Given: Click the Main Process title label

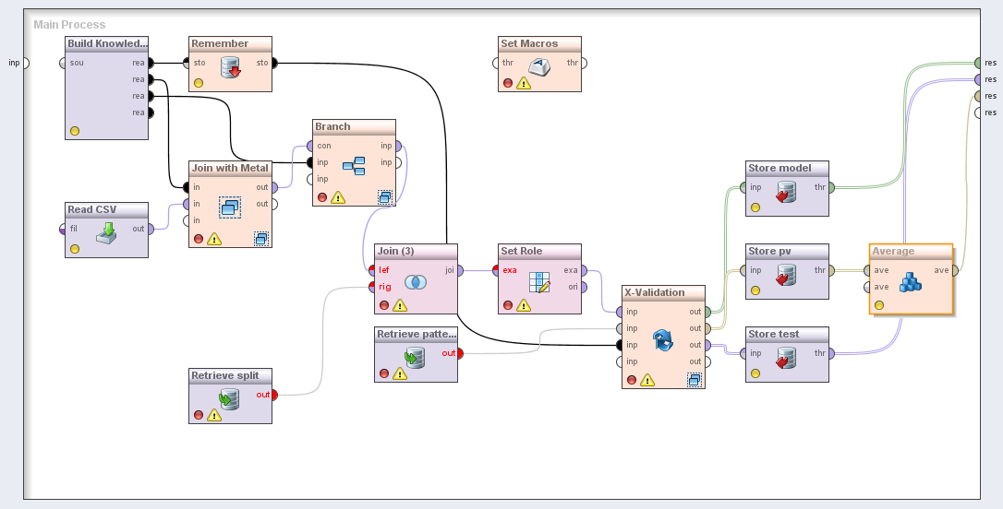Looking at the screenshot, I should pos(69,25).
